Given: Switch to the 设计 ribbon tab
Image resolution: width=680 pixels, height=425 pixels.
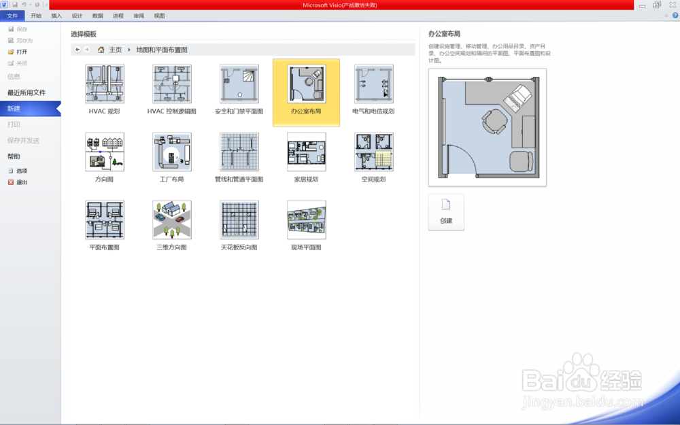Looking at the screenshot, I should click(78, 16).
